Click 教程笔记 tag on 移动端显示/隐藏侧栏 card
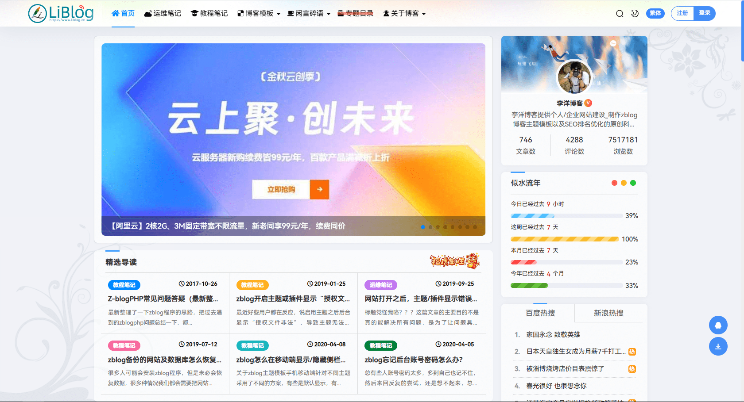 [x=252, y=346]
